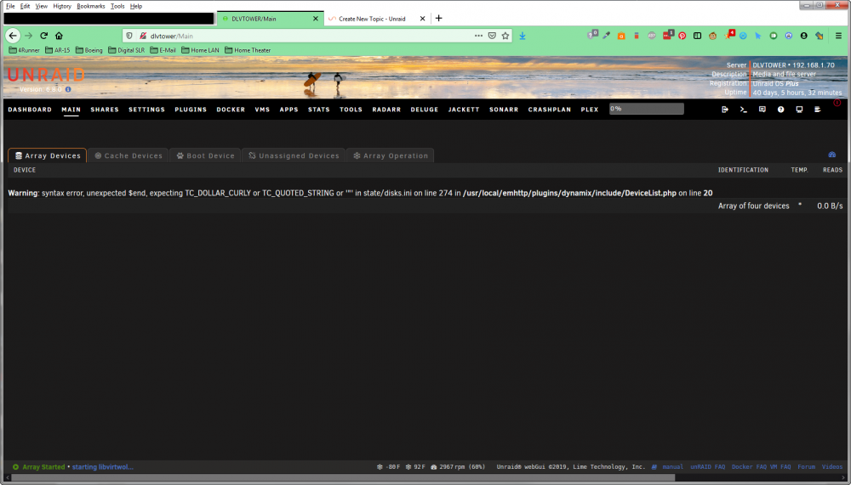The image size is (851, 485).
Task: Open the page actions three-dots menu
Action: [x=478, y=36]
